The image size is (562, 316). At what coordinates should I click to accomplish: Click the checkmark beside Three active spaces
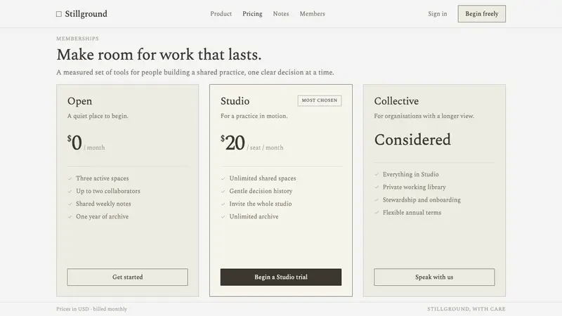[70, 178]
